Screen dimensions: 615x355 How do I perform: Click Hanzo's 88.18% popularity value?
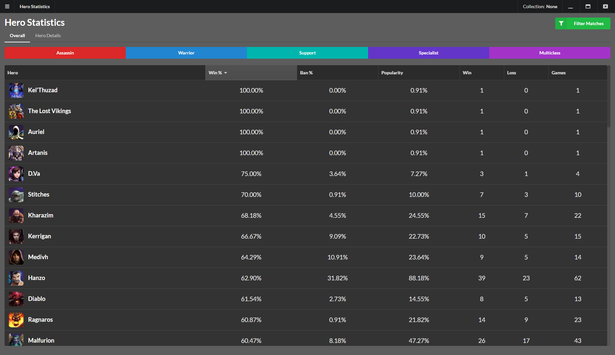click(x=419, y=278)
